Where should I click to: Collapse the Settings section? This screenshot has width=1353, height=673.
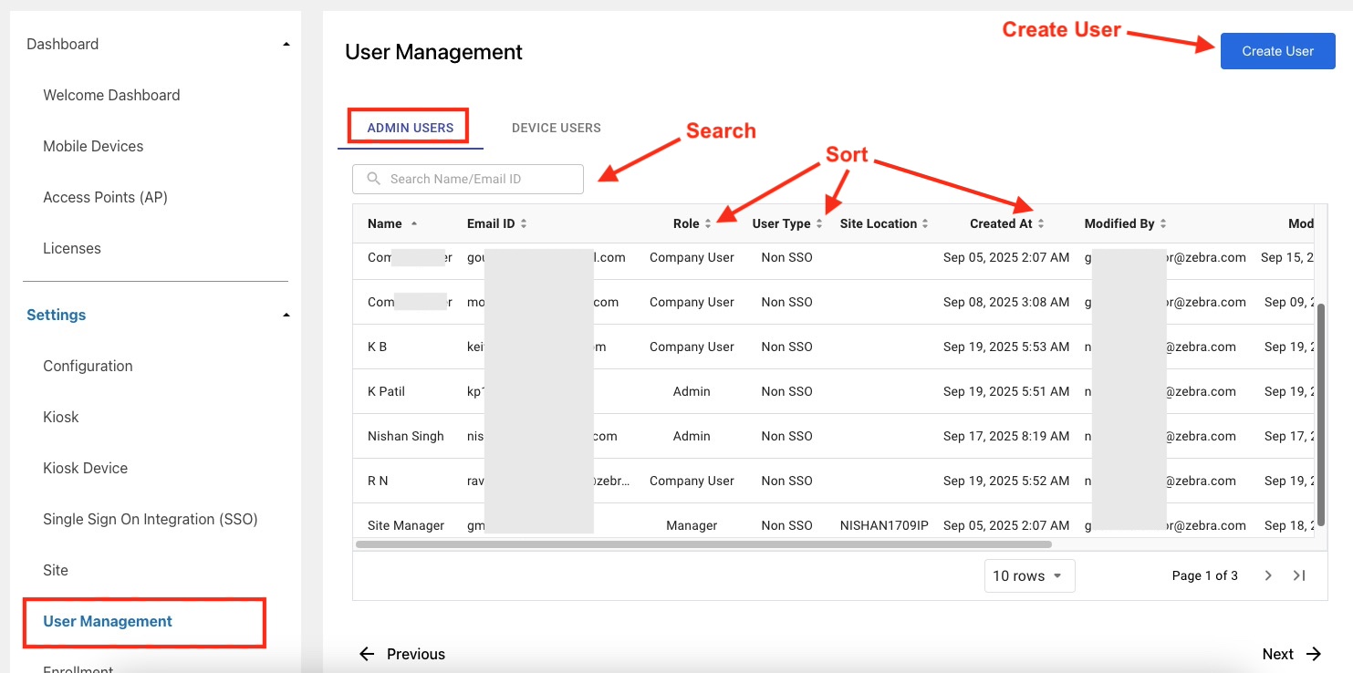pyautogui.click(x=286, y=315)
